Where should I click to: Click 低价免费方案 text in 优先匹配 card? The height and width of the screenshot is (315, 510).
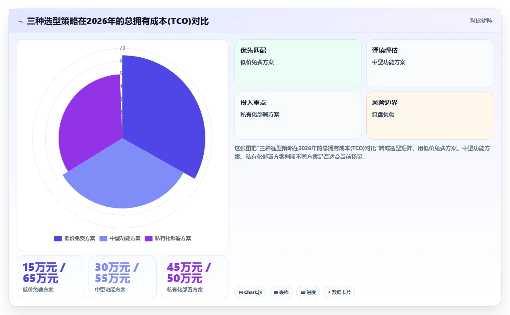[257, 62]
